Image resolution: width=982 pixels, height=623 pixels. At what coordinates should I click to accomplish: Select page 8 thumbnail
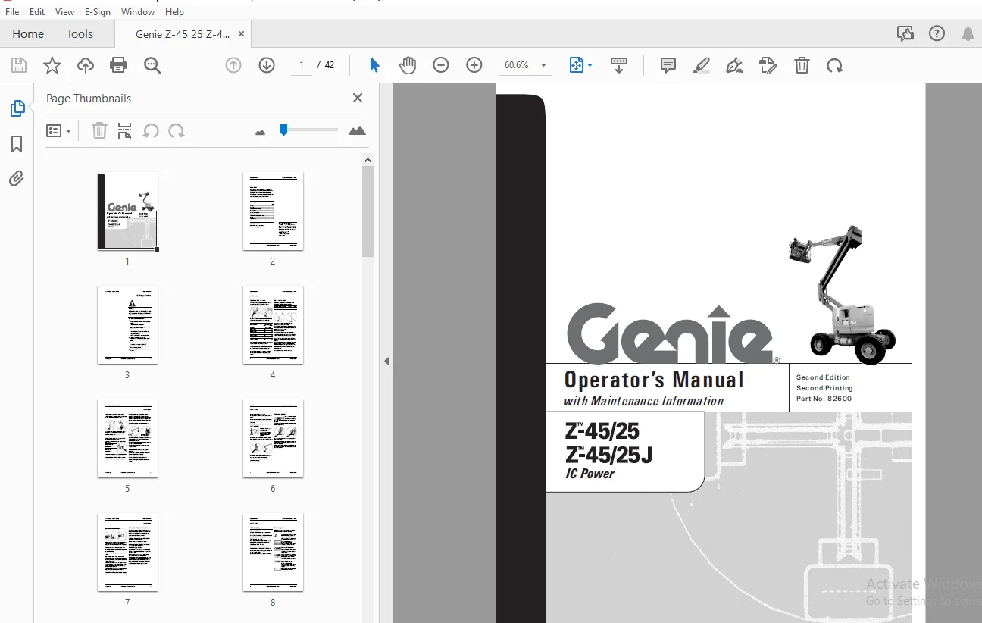[x=273, y=552]
